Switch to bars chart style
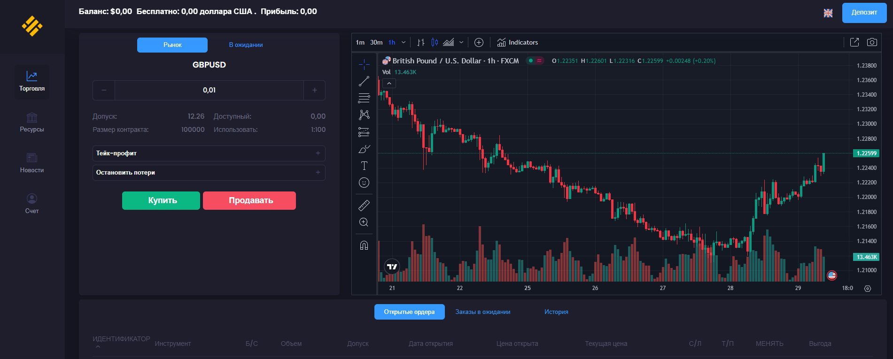The height and width of the screenshot is (359, 893). 421,42
